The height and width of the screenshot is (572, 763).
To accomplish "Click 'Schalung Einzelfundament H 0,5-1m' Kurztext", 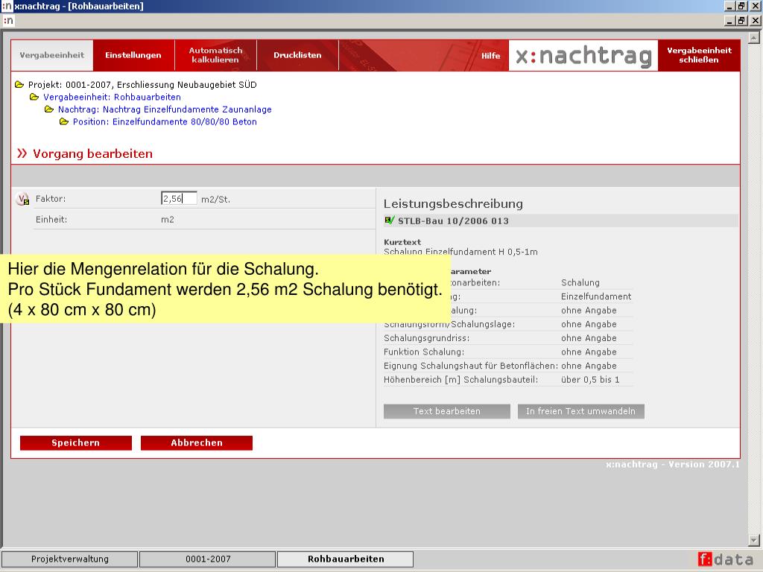I will click(x=460, y=252).
